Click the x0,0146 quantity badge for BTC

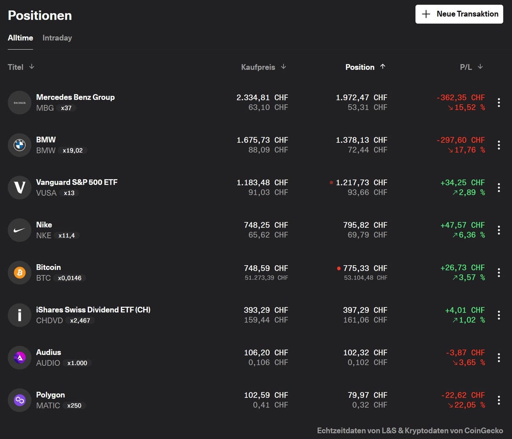[70, 278]
